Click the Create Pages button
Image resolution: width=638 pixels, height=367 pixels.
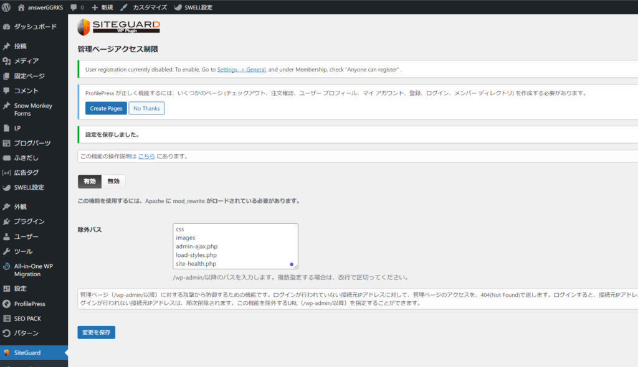coord(106,108)
